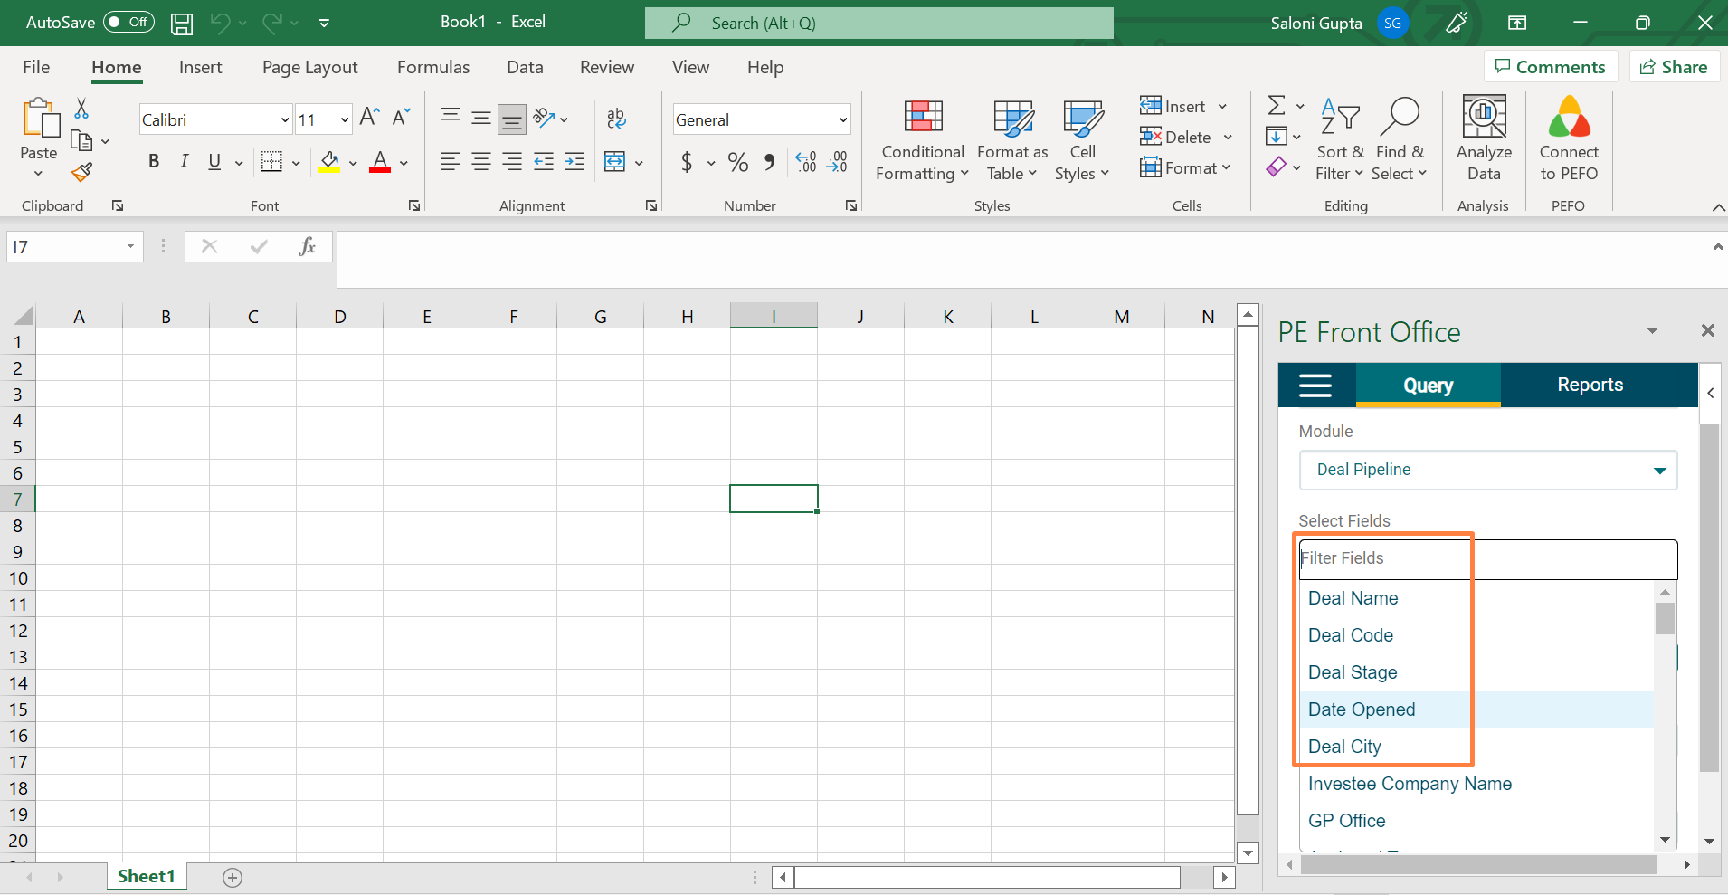
Task: Expand the Number format General dropdown
Action: pyautogui.click(x=843, y=120)
